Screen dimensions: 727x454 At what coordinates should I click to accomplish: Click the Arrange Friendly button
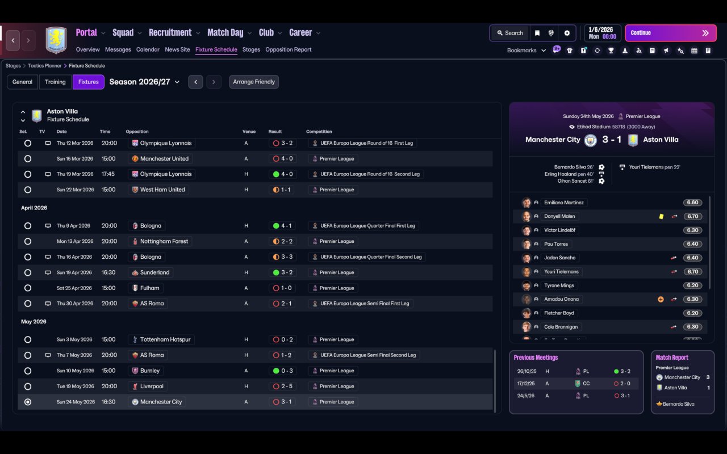point(254,82)
